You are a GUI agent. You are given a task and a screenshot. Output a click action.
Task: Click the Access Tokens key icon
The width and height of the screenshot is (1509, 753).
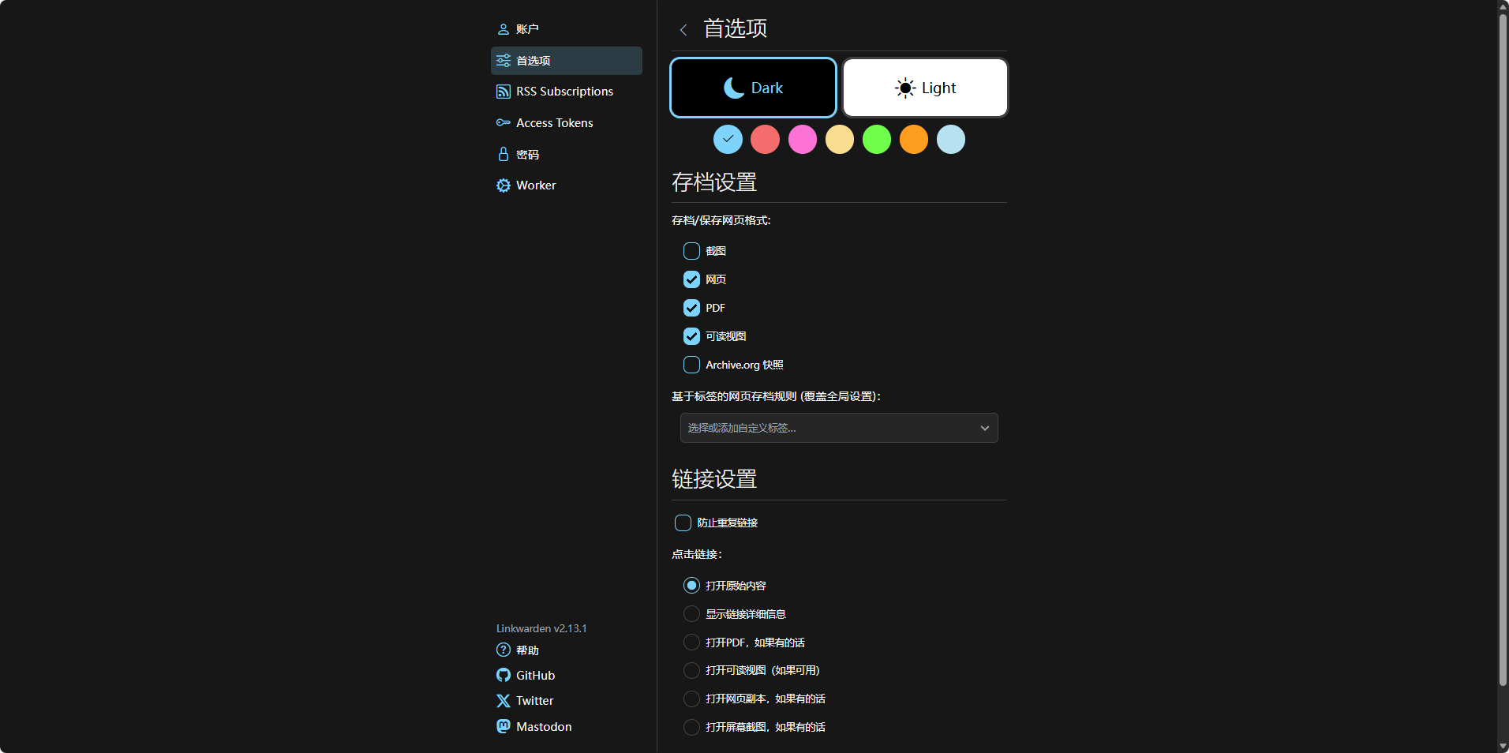coord(503,122)
